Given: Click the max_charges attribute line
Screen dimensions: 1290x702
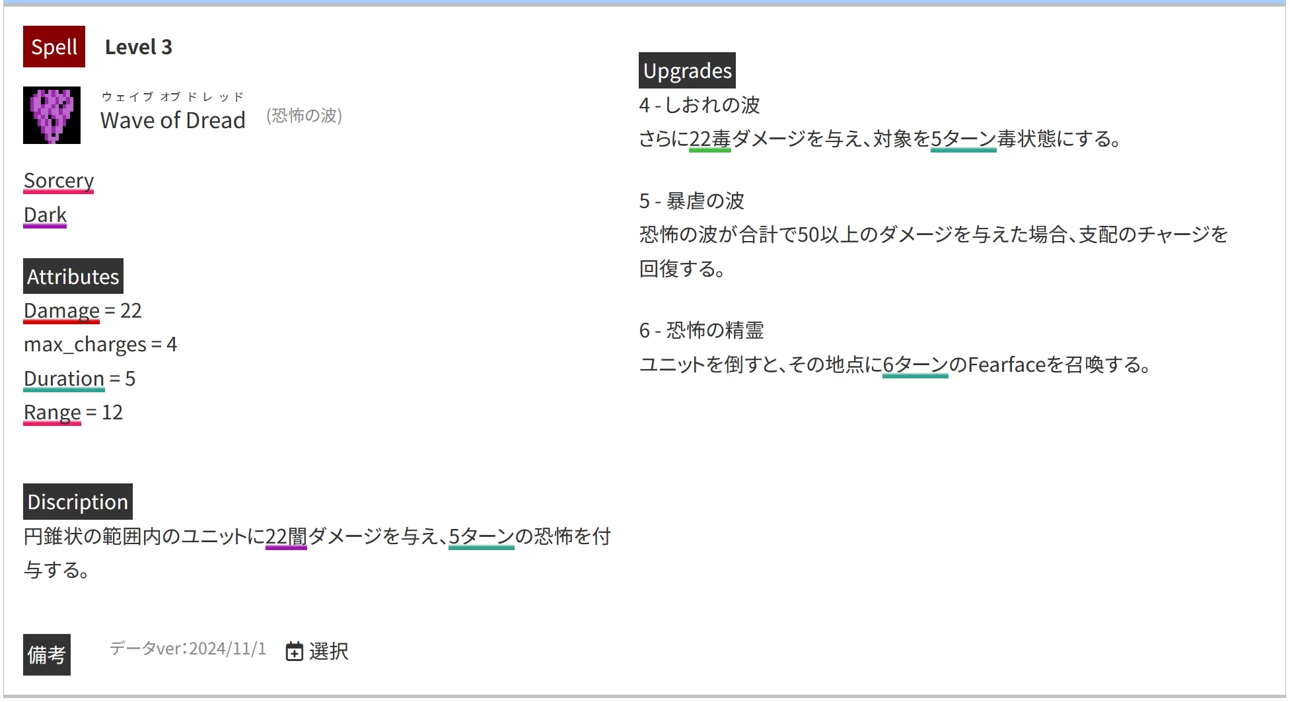Looking at the screenshot, I should click(100, 344).
